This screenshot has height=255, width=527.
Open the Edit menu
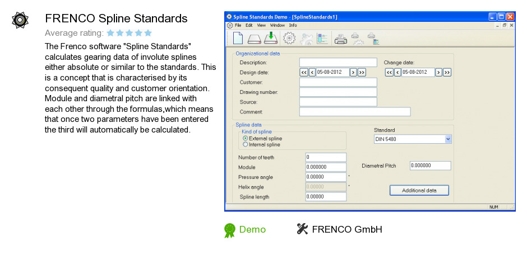click(249, 25)
